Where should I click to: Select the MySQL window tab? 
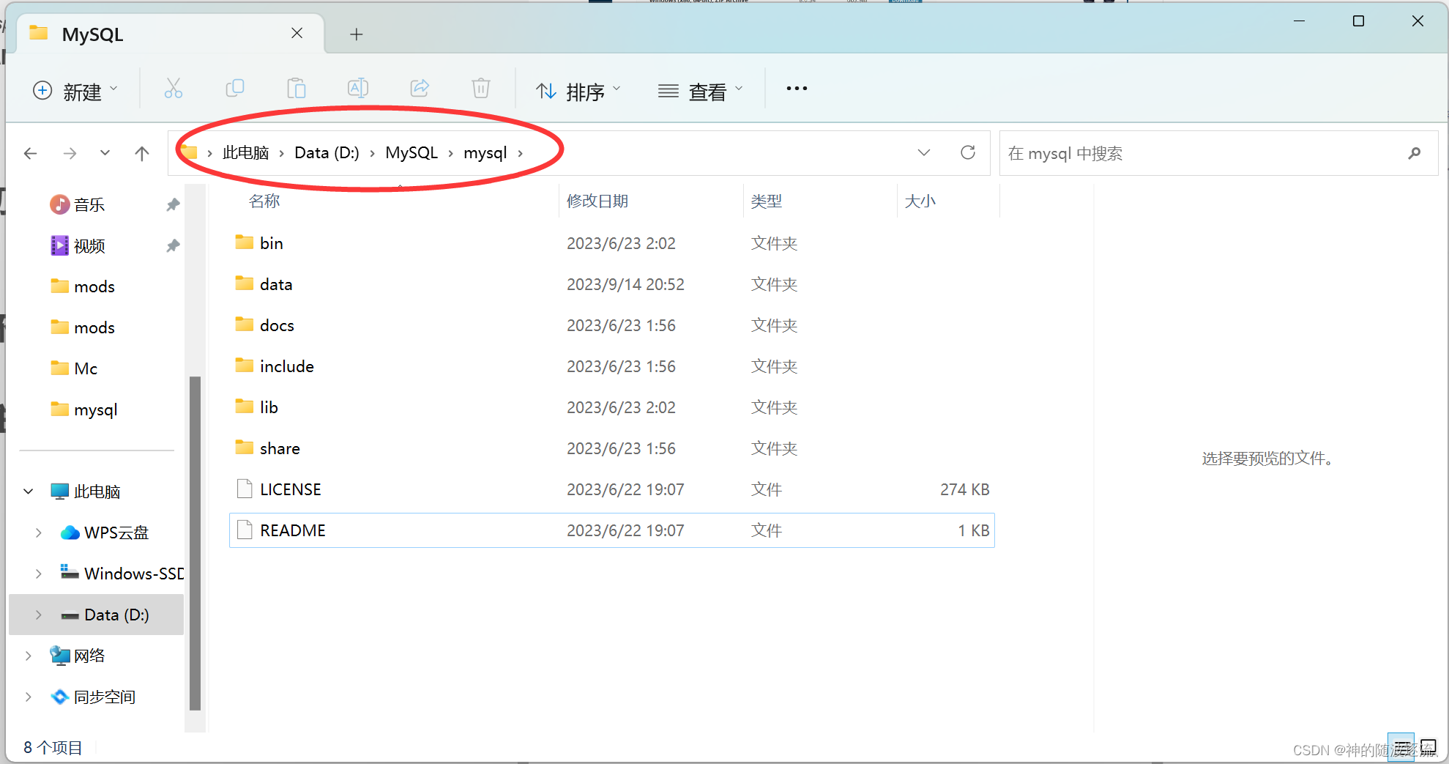pyautogui.click(x=168, y=34)
